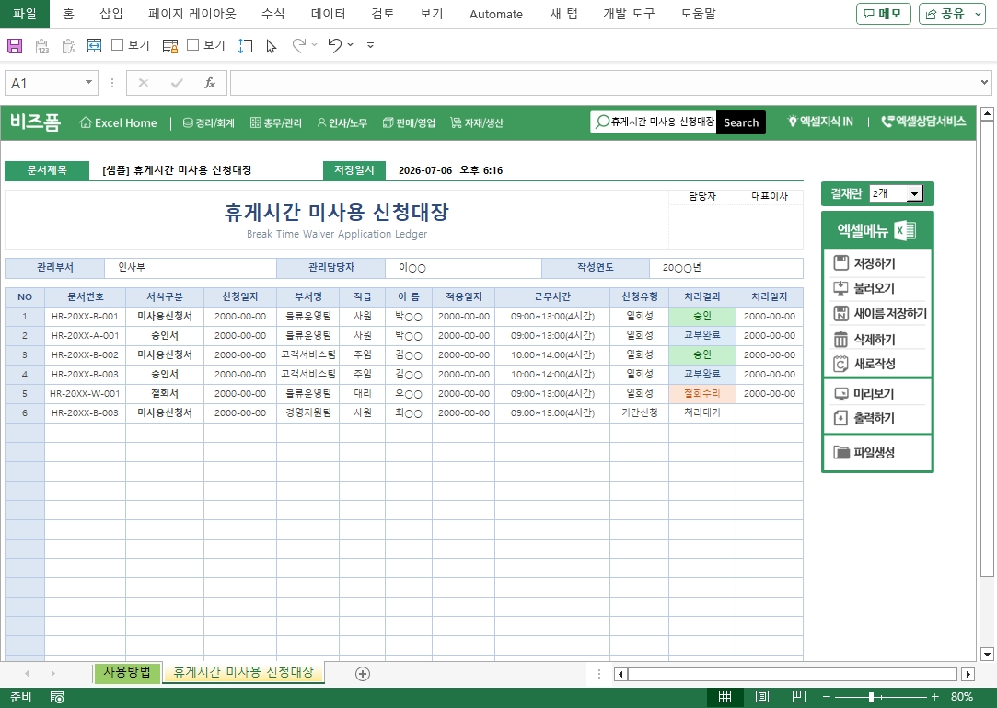Expand the formula bar chevron
Image resolution: width=997 pixels, height=708 pixels.
(984, 83)
